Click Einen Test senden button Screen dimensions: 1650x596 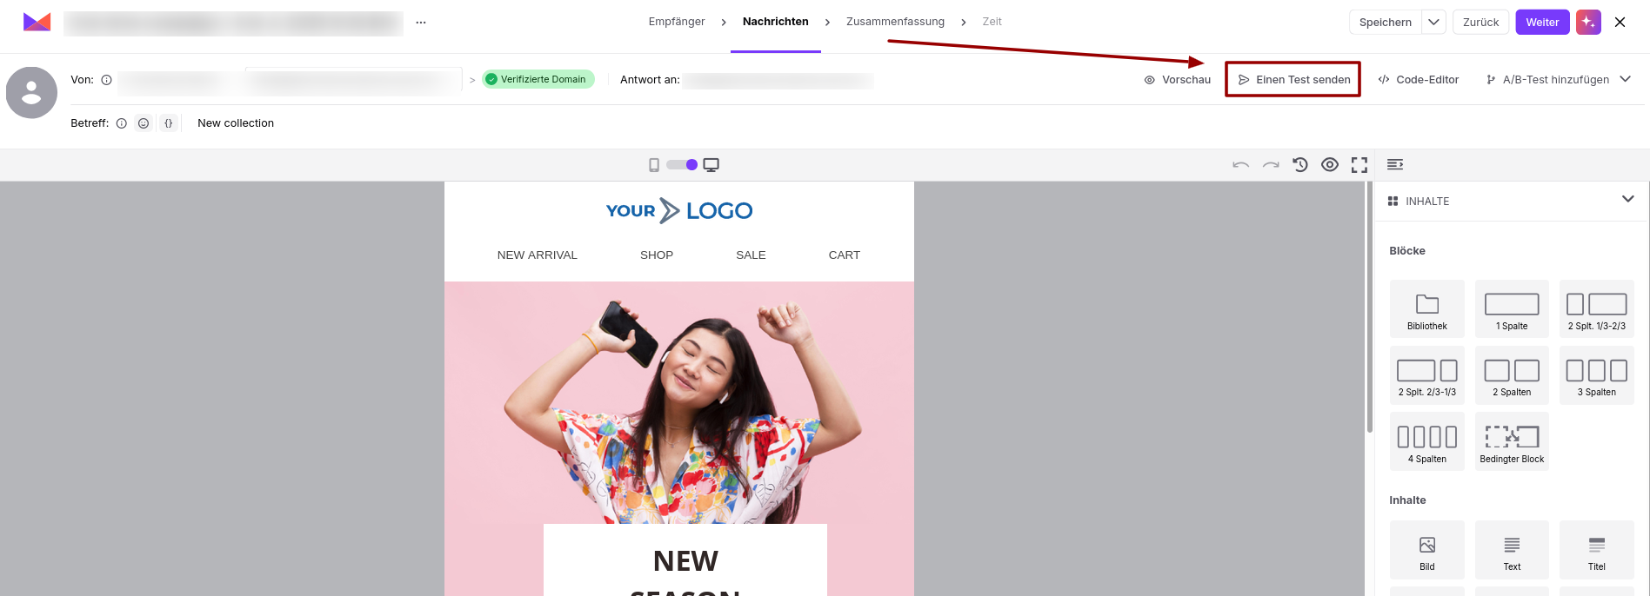(x=1293, y=79)
